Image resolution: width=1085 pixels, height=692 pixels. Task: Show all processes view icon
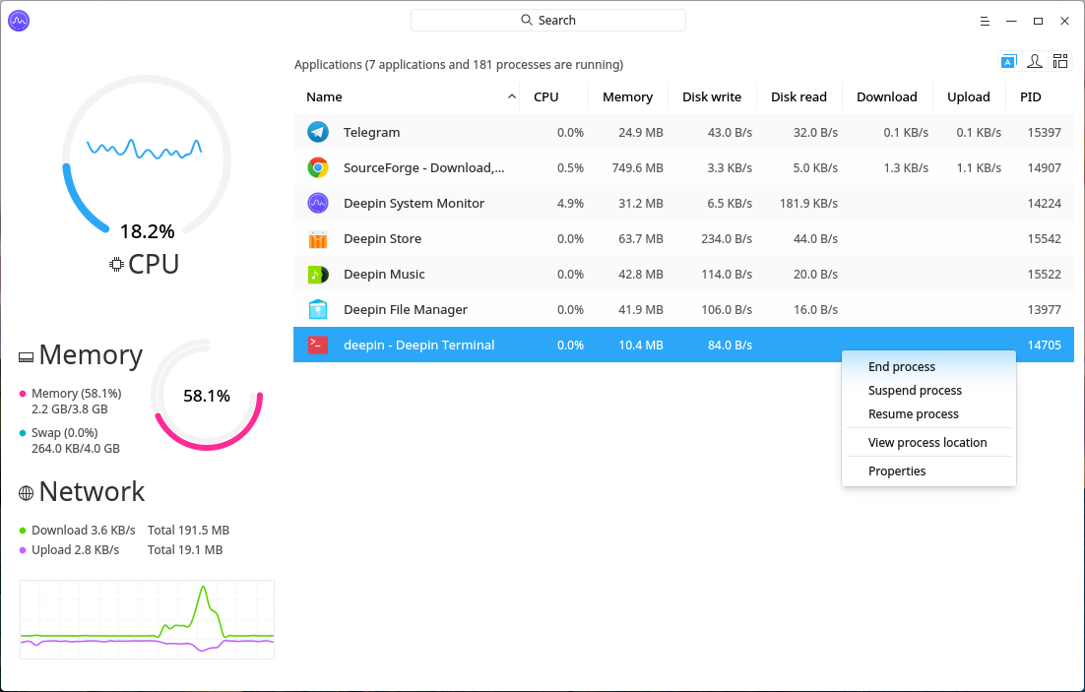coord(1060,62)
